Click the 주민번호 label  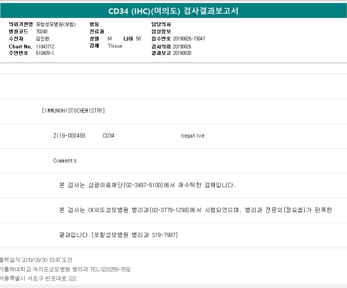click(19, 53)
